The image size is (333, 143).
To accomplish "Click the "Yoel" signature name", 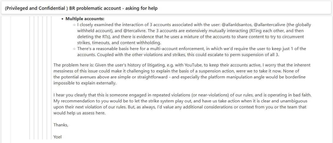I will [x=58, y=137].
